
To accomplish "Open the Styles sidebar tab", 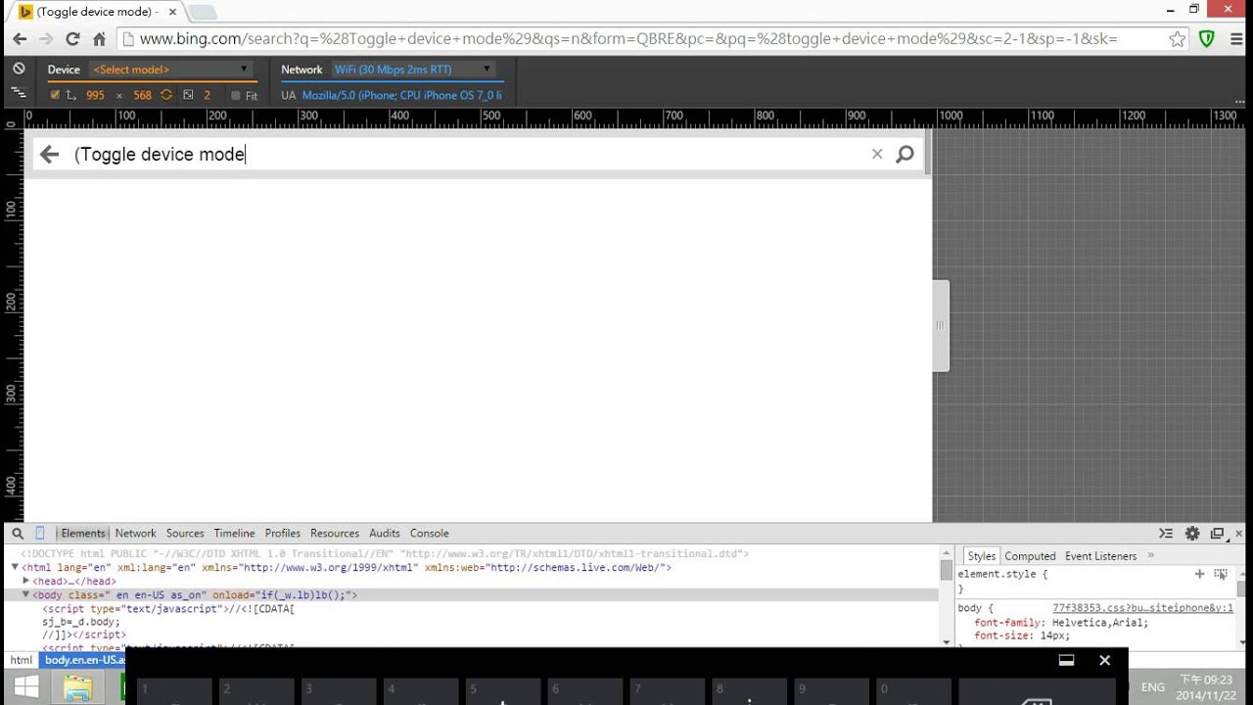I will pos(981,556).
